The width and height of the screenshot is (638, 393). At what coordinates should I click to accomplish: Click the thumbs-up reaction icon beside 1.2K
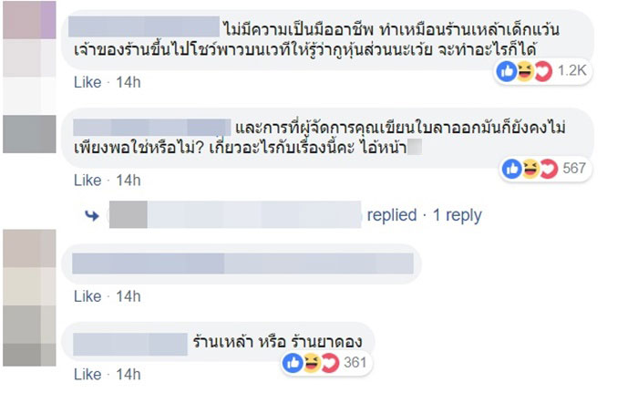508,71
